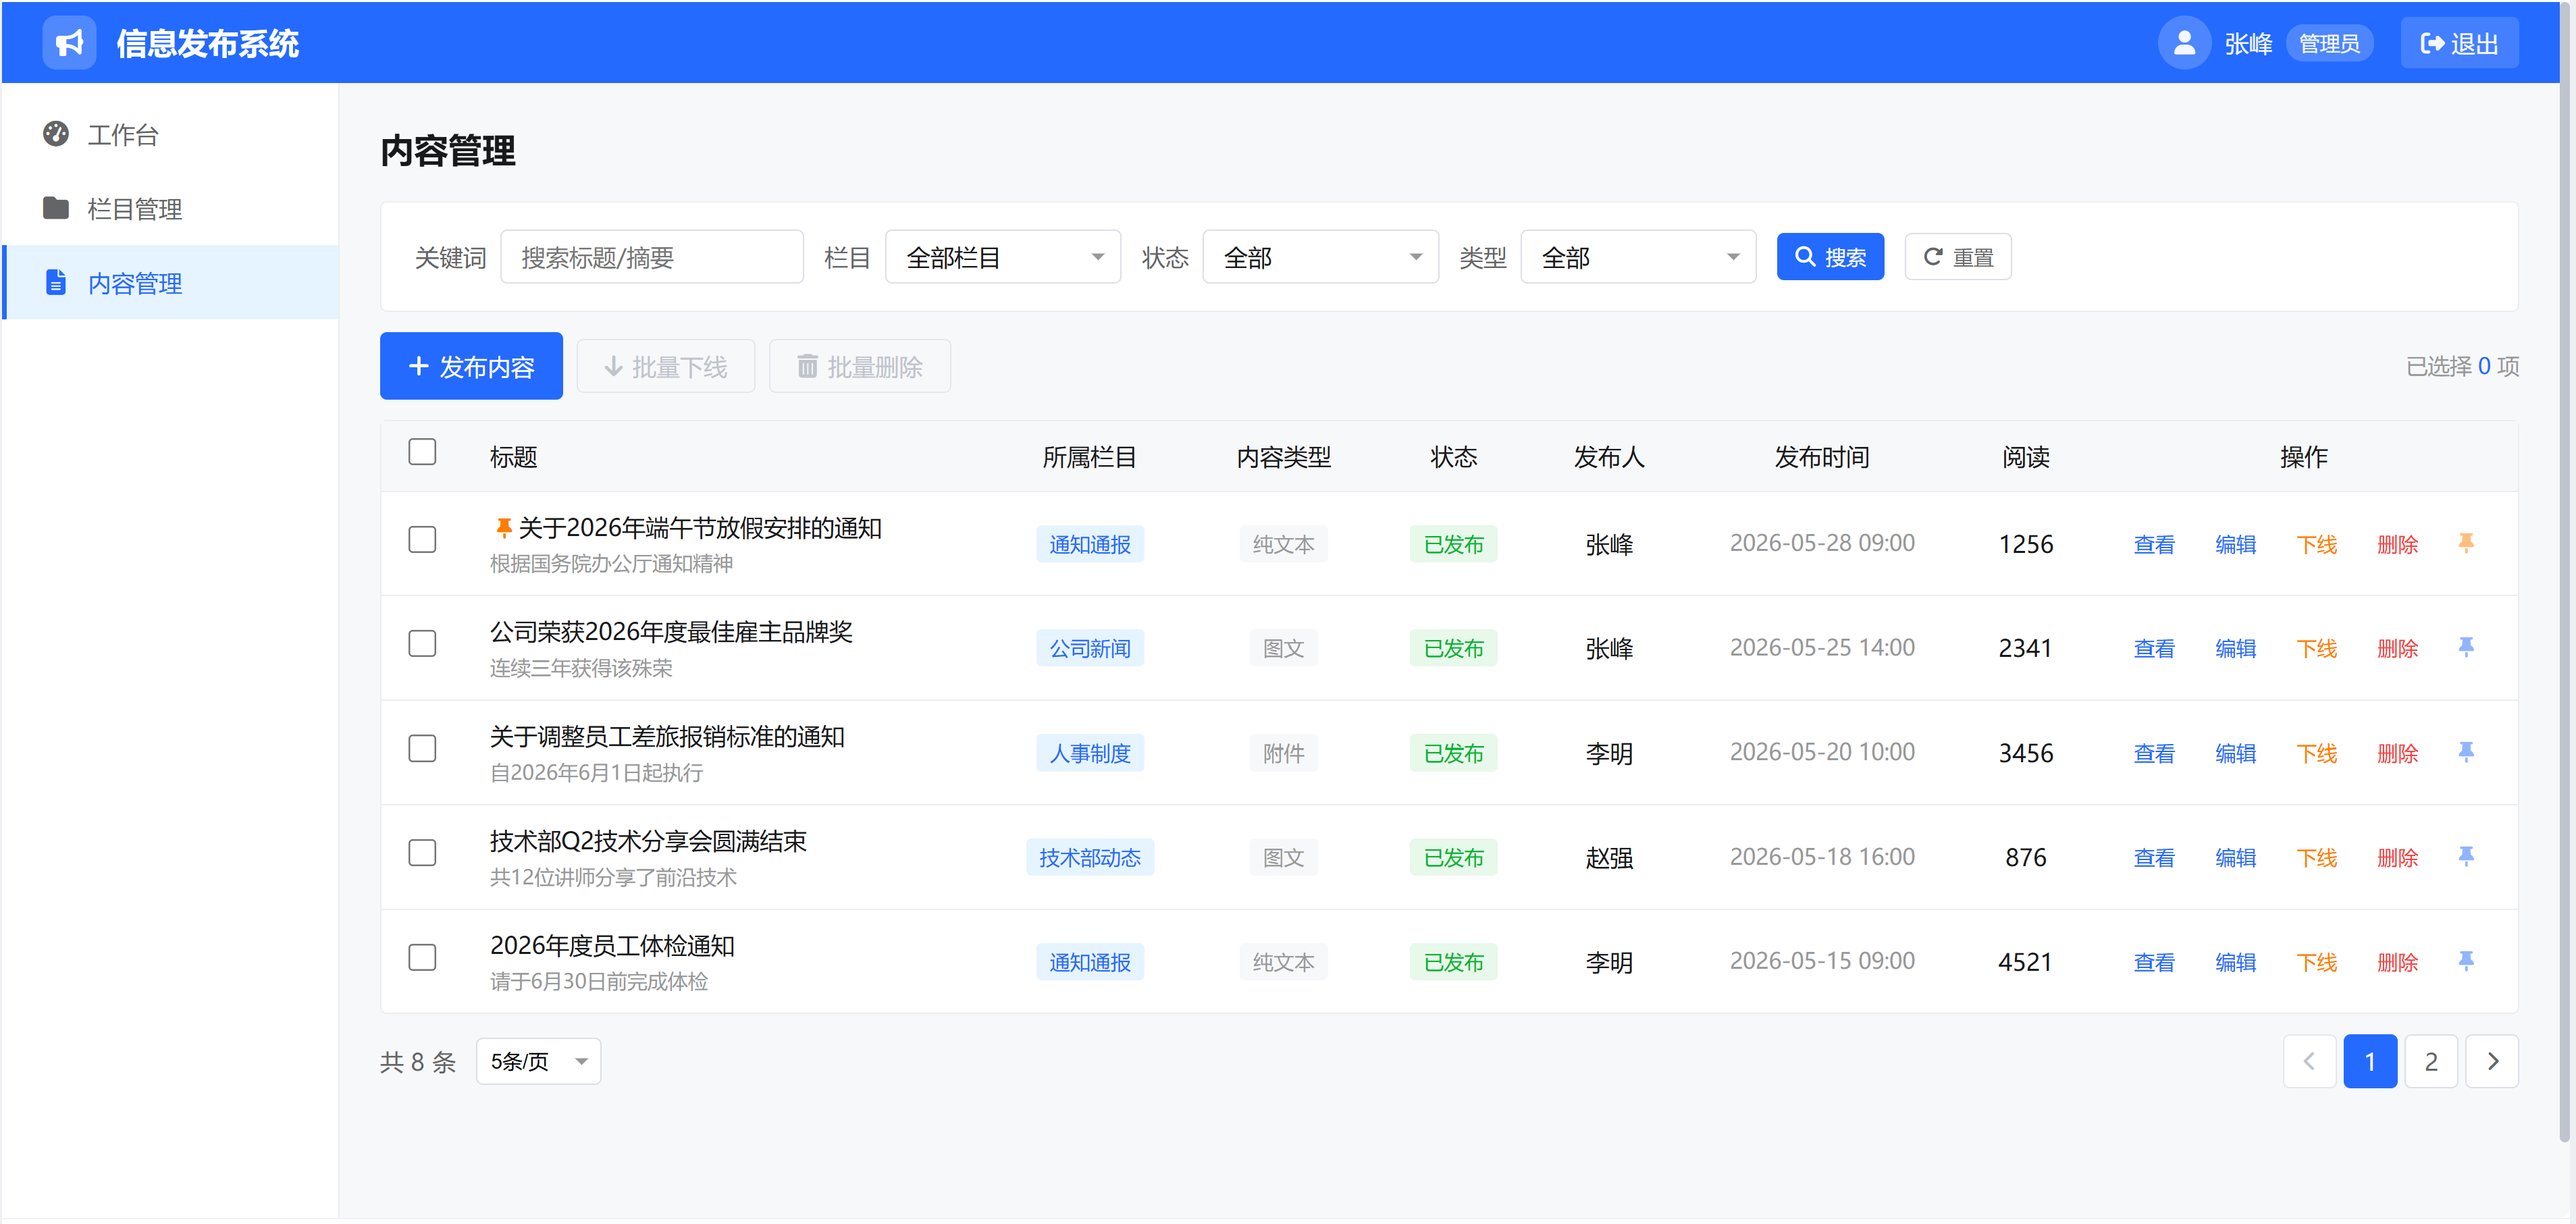Click current page 1 in pagination
This screenshot has height=1224, width=2576.
2370,1061
